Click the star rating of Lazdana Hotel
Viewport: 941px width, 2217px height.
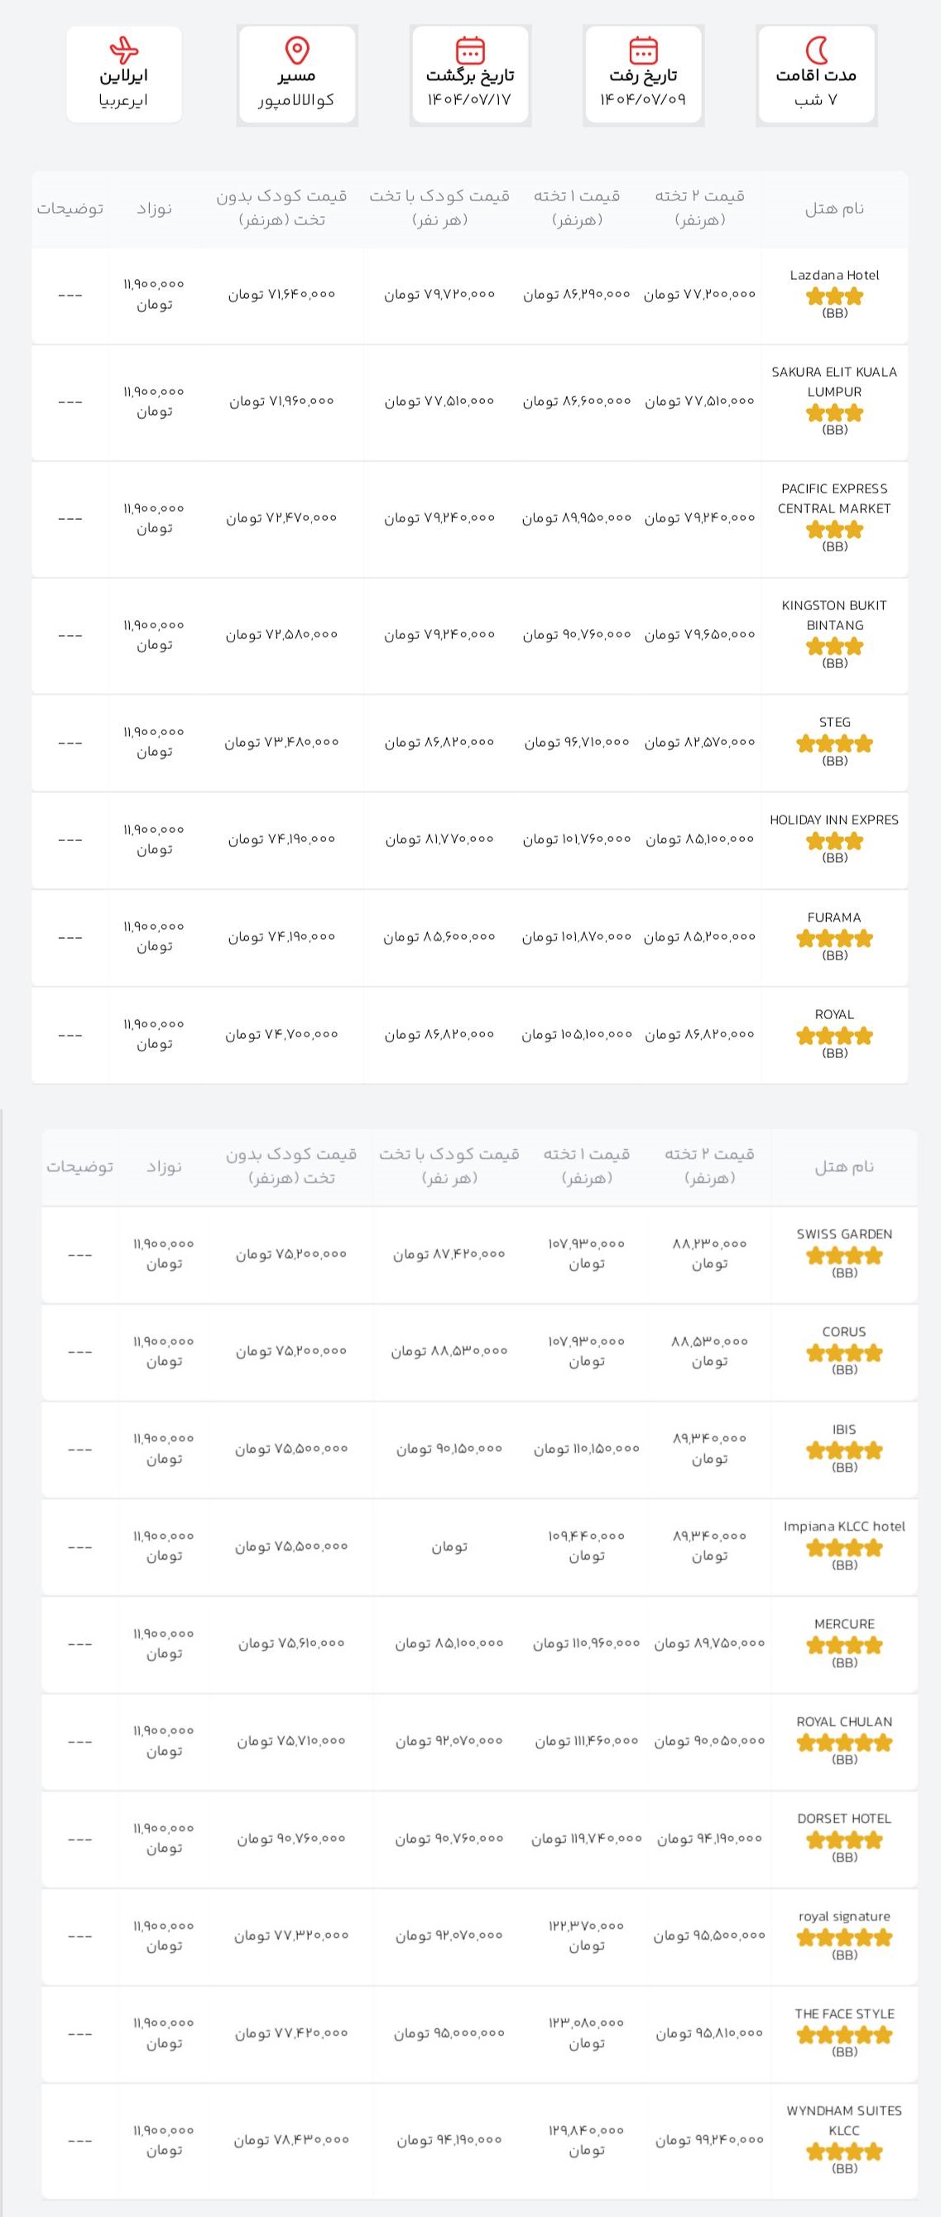834,297
